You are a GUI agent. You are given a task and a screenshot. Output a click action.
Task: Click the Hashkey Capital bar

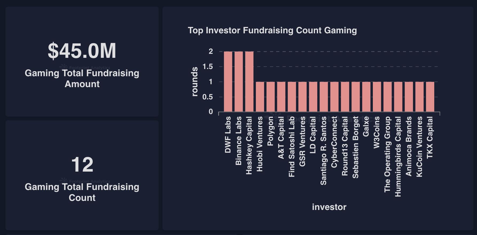click(x=249, y=82)
